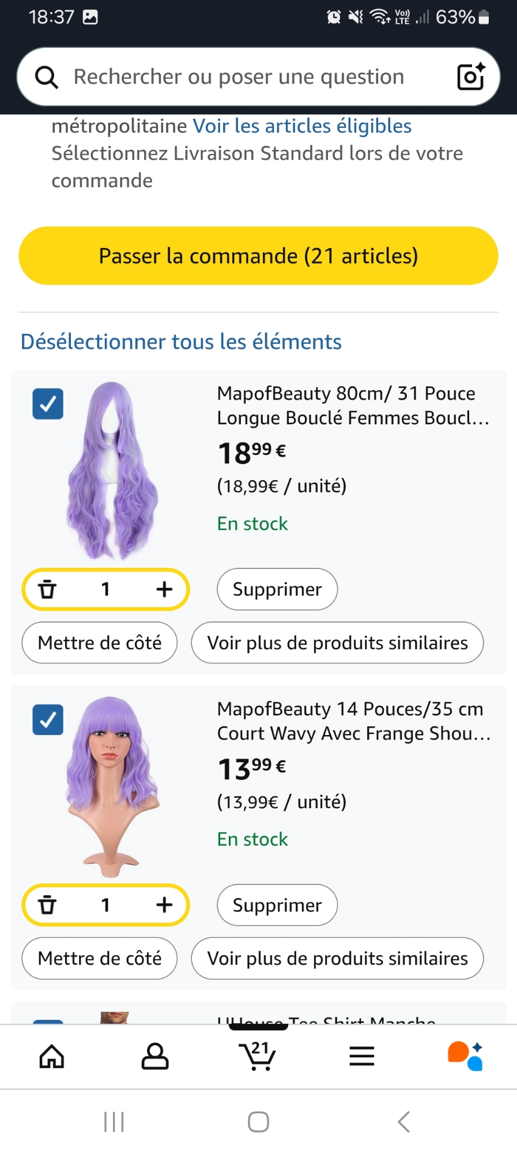Open the Home tab icon
Viewport: 517px width, 1153px height.
(52, 1056)
